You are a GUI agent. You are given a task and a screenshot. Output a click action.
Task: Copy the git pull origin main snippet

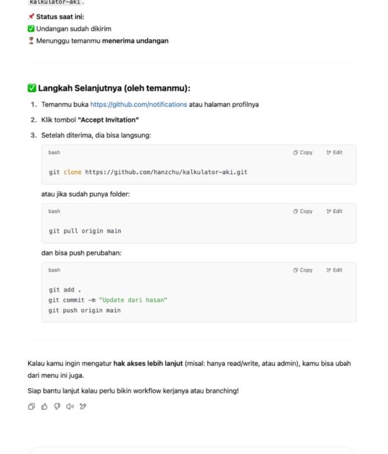coord(303,211)
